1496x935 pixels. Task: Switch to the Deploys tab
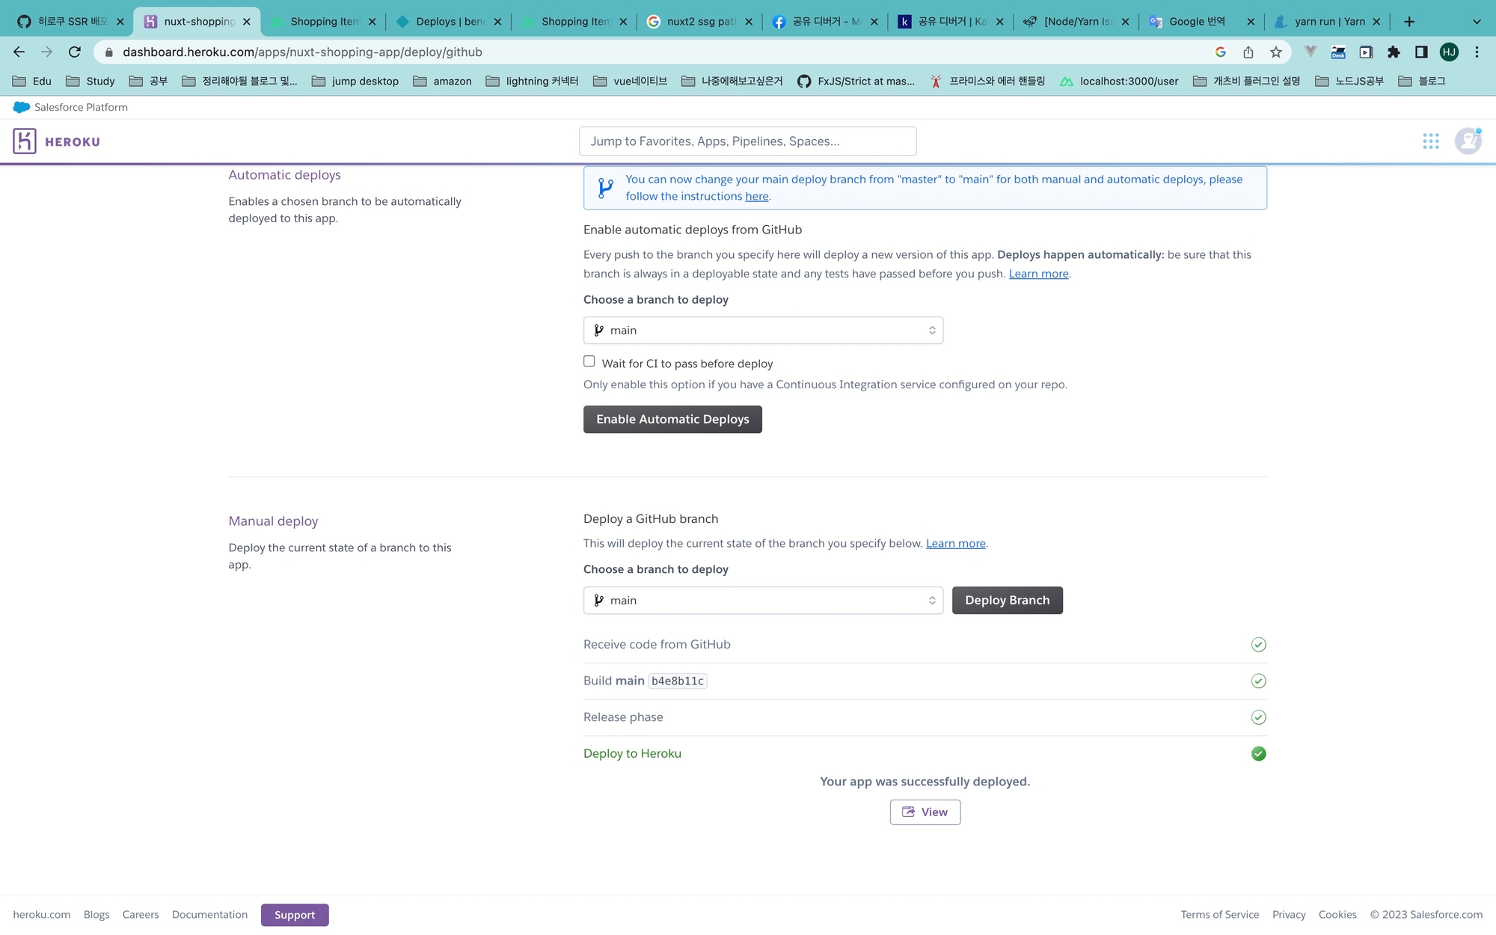point(448,22)
